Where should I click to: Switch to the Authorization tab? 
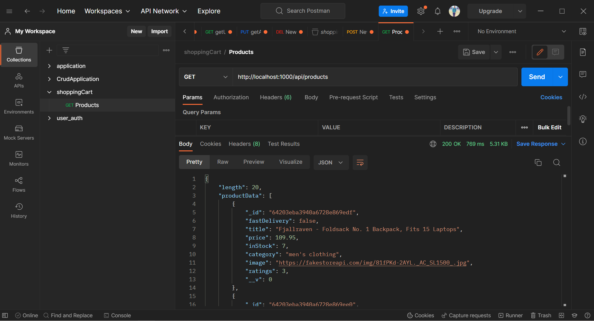pyautogui.click(x=231, y=97)
